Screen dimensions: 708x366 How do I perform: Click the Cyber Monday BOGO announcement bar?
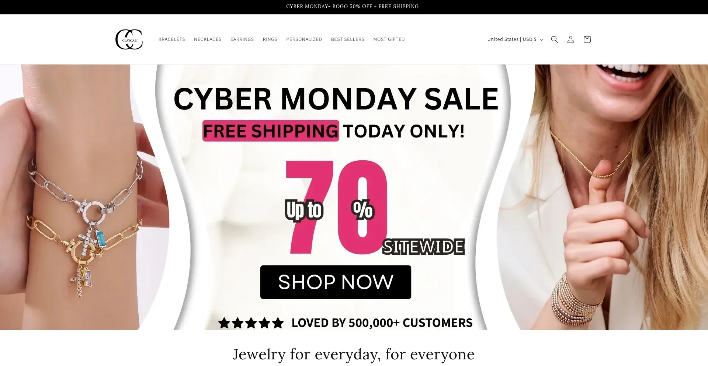pos(352,7)
